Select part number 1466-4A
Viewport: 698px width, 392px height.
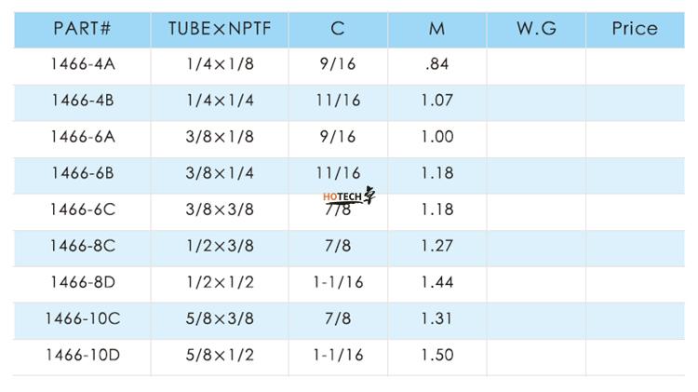pyautogui.click(x=82, y=64)
